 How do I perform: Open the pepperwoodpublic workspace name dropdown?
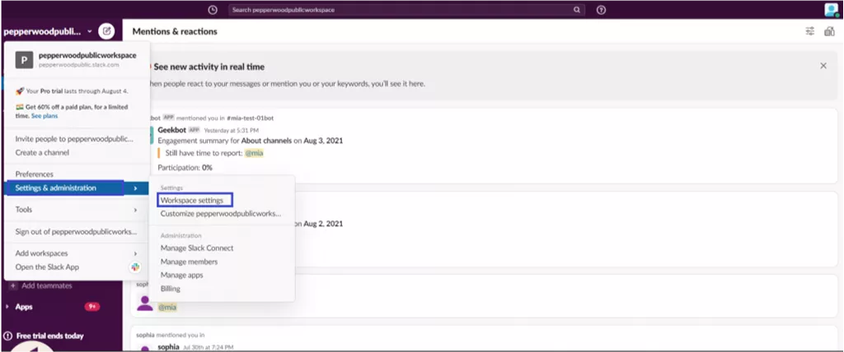click(x=47, y=31)
